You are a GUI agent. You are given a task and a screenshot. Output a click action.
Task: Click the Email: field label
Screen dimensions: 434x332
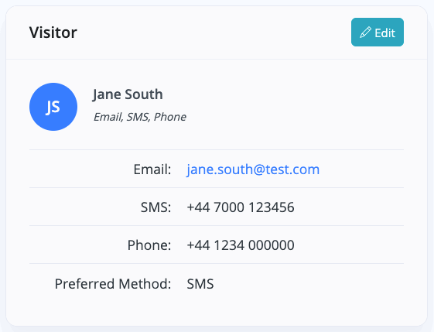[152, 169]
